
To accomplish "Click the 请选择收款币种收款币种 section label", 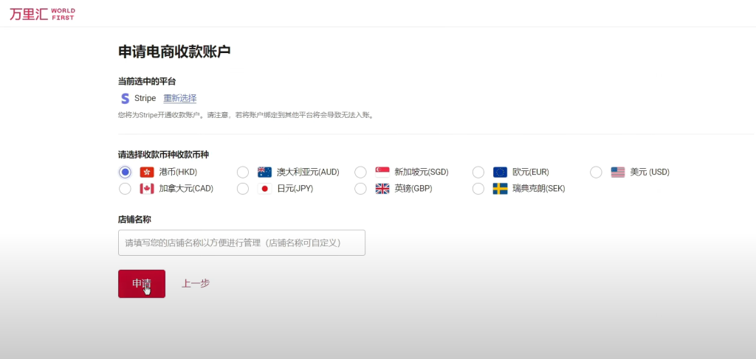I will (163, 155).
